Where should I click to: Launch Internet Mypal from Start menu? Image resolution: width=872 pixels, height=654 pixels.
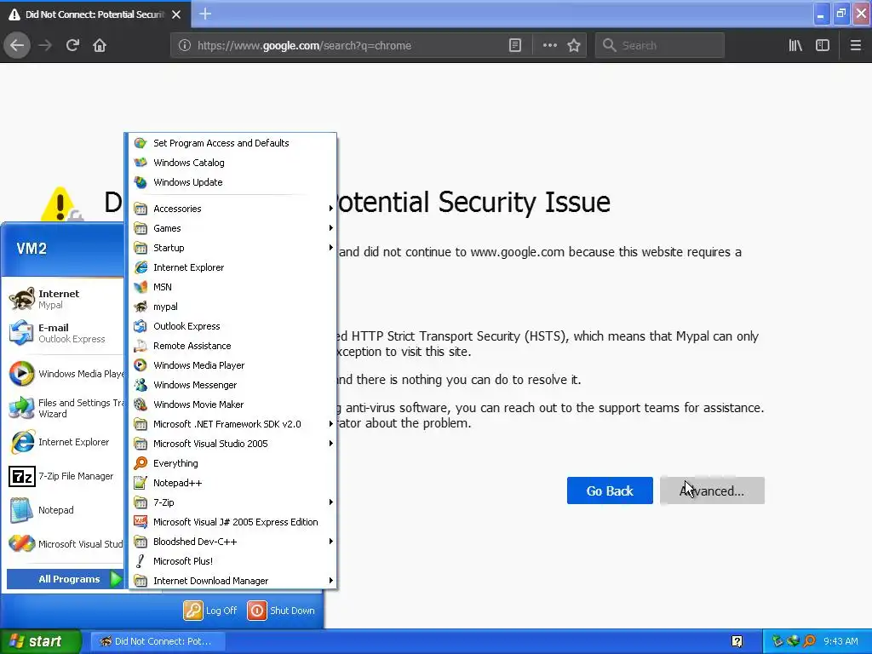(65, 299)
